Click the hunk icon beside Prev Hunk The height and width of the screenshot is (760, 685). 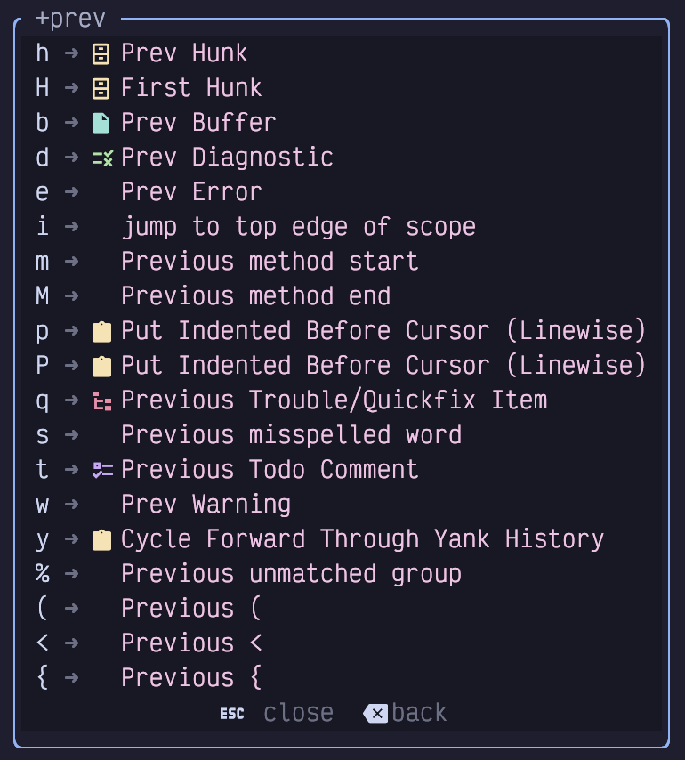(101, 53)
